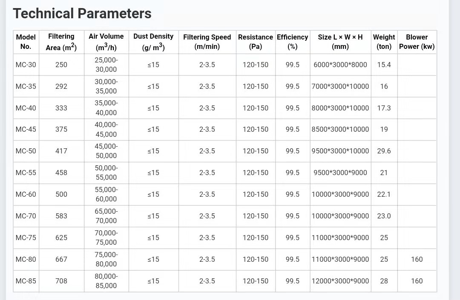Click the Technical Parameters heading

pyautogui.click(x=82, y=14)
